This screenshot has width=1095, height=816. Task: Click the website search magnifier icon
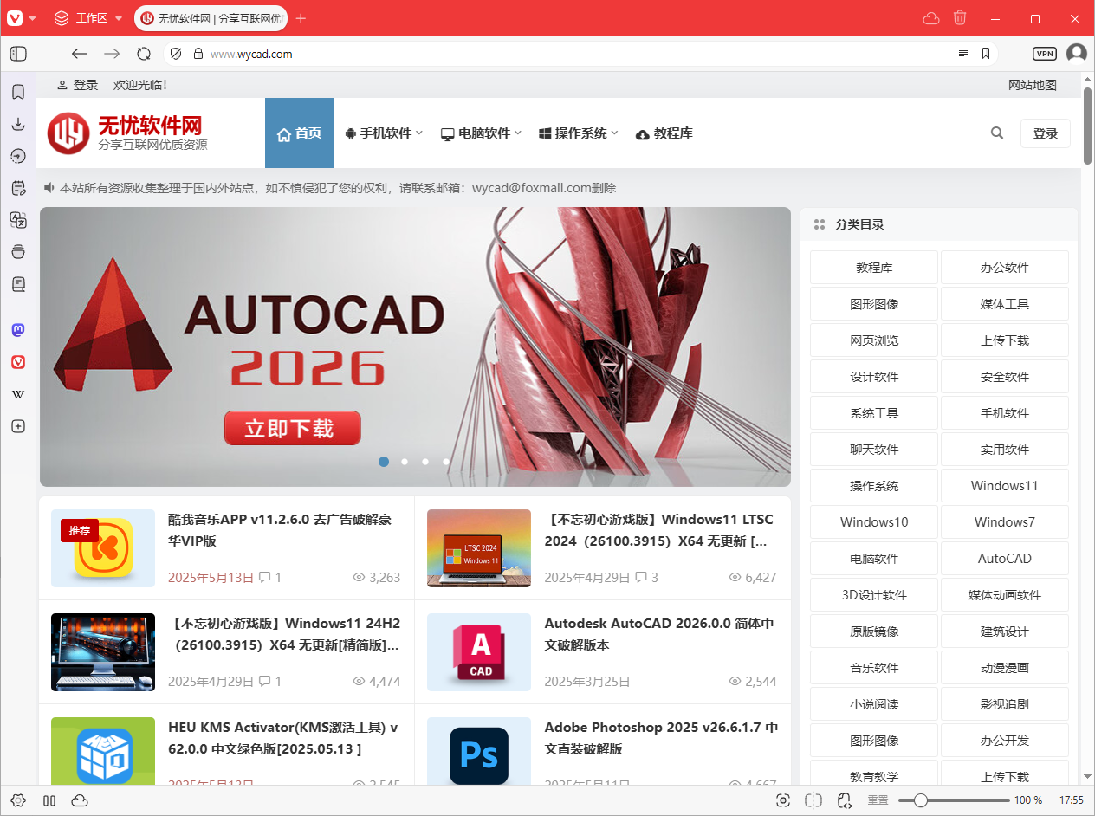(x=997, y=133)
